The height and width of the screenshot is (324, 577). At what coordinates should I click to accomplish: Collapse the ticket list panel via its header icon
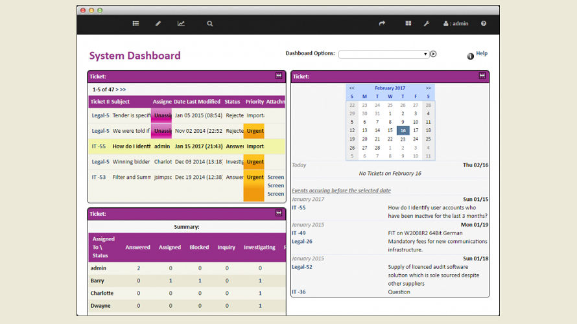pos(279,76)
